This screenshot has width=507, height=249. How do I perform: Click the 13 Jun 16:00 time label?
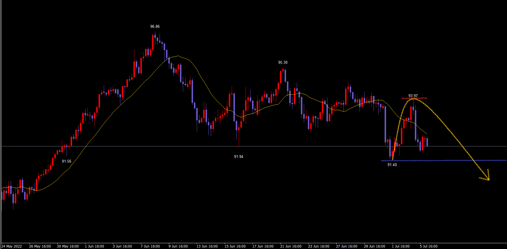pos(207,246)
